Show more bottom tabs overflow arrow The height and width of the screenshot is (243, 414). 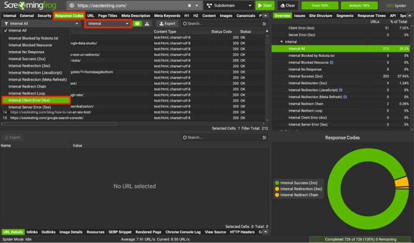tap(266, 232)
